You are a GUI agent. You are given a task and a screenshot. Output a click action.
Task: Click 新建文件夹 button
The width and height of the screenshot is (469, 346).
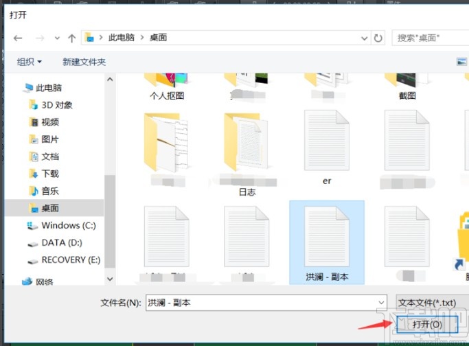click(x=84, y=62)
